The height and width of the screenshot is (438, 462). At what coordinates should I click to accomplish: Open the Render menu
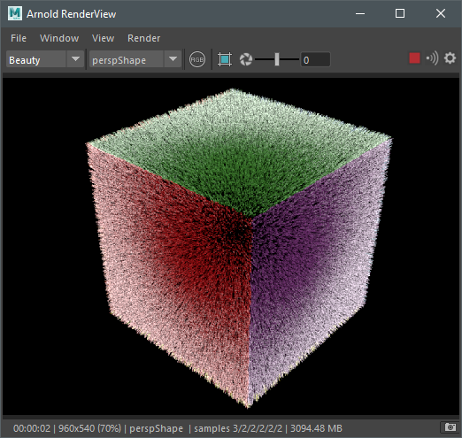[143, 38]
